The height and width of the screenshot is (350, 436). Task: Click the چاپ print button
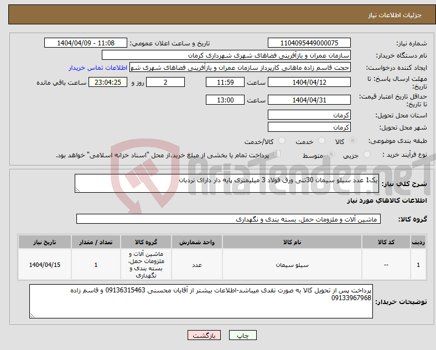pos(243,335)
